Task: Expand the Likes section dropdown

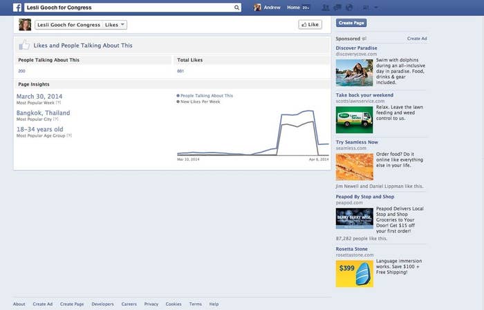Action: [x=115, y=25]
